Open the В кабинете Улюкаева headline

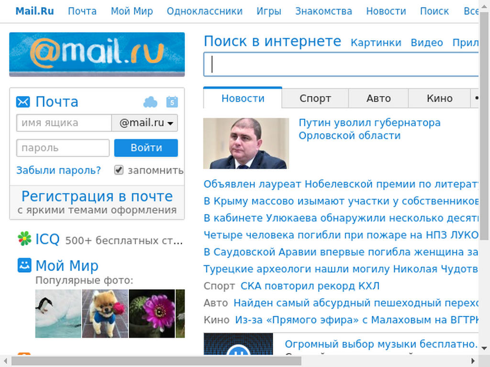[x=341, y=218]
